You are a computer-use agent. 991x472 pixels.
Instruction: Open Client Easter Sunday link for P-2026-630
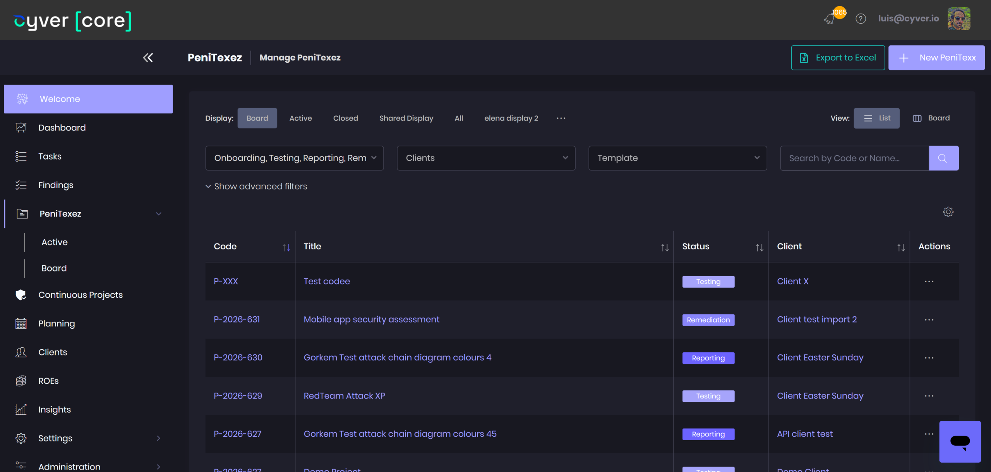pos(820,357)
